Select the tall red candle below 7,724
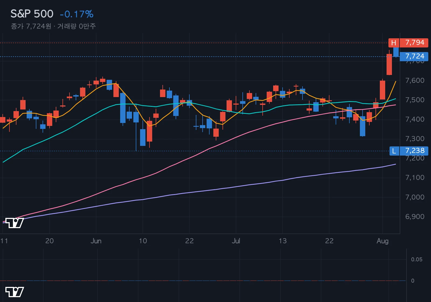 tap(389, 64)
